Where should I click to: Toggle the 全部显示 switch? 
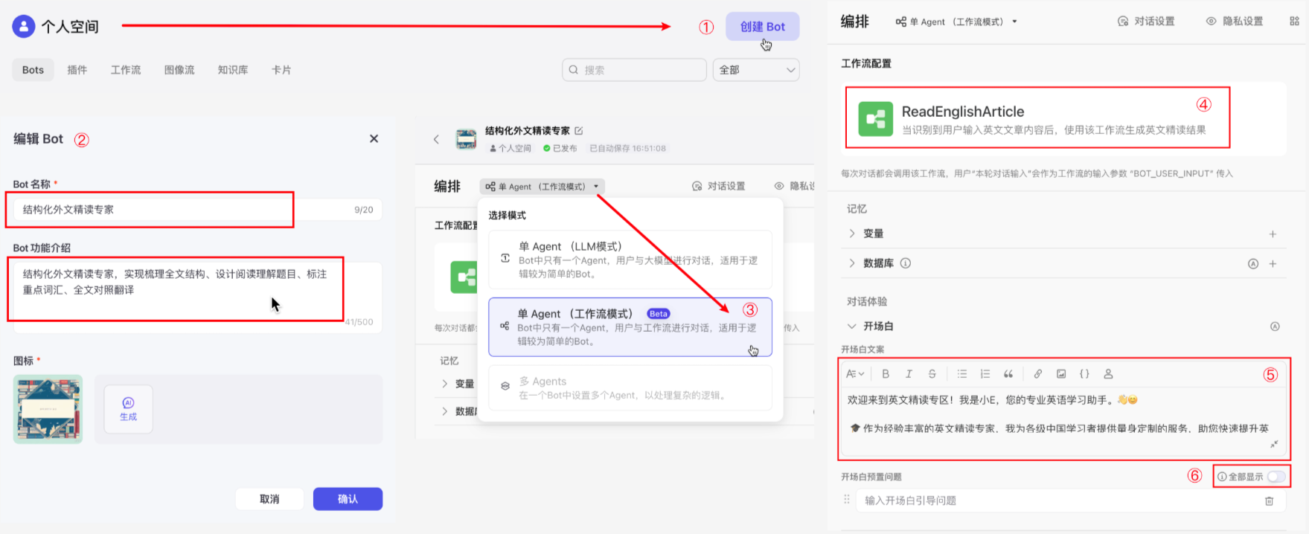click(1276, 477)
